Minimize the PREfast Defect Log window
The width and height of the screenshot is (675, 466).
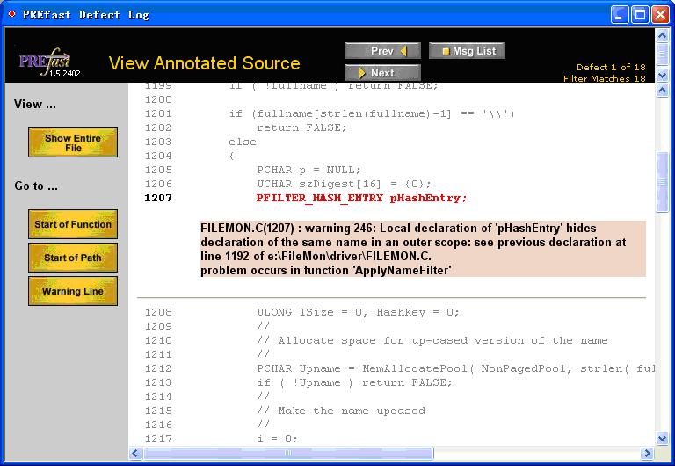pos(620,15)
